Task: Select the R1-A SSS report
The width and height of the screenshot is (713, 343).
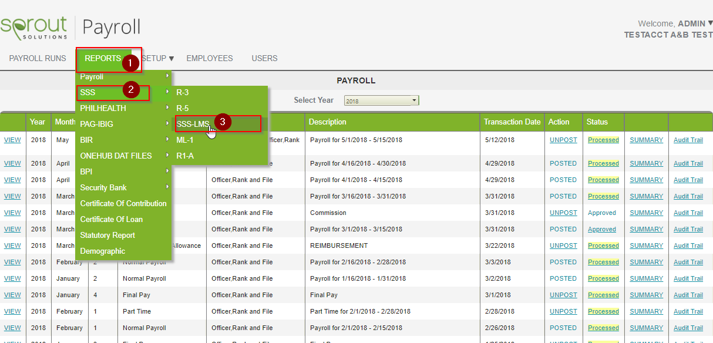Action: [220, 156]
